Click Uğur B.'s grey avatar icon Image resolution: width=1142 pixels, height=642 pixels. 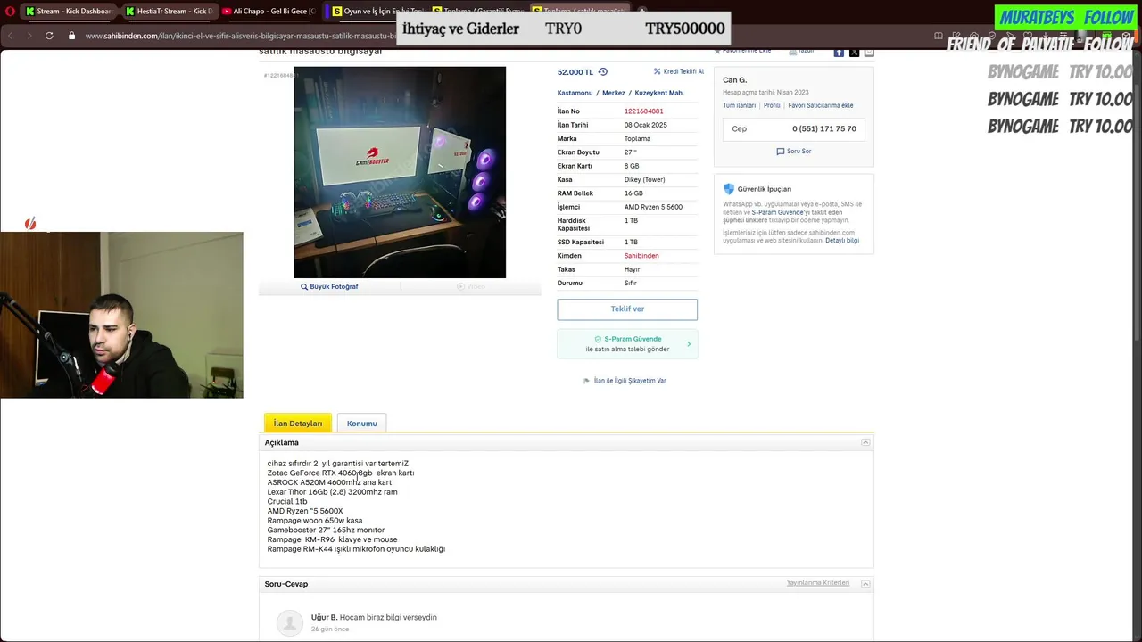click(289, 622)
